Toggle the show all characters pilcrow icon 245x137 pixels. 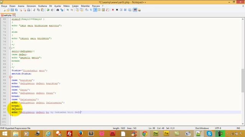tap(91, 10)
